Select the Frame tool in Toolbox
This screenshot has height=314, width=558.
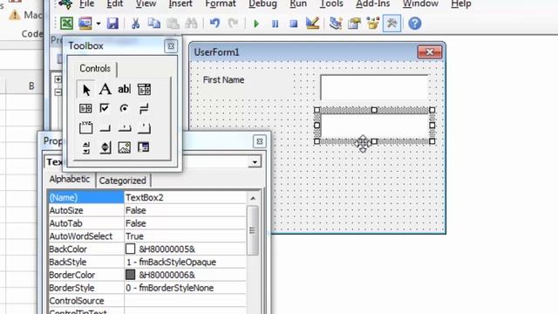coord(85,127)
